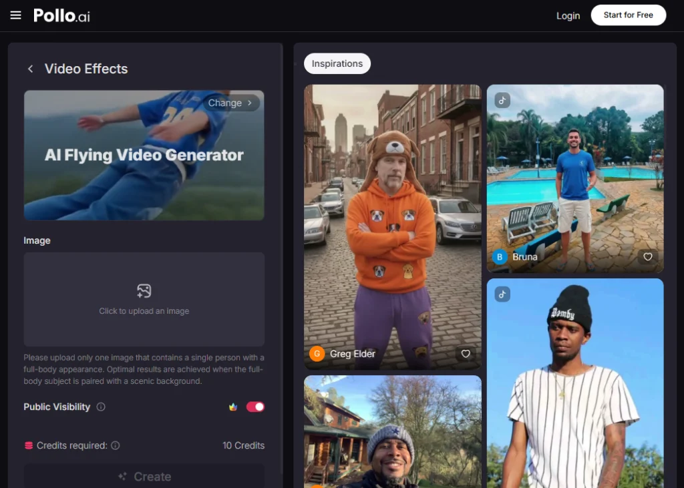The width and height of the screenshot is (684, 488).
Task: Open the hamburger navigation menu
Action: pyautogui.click(x=16, y=15)
